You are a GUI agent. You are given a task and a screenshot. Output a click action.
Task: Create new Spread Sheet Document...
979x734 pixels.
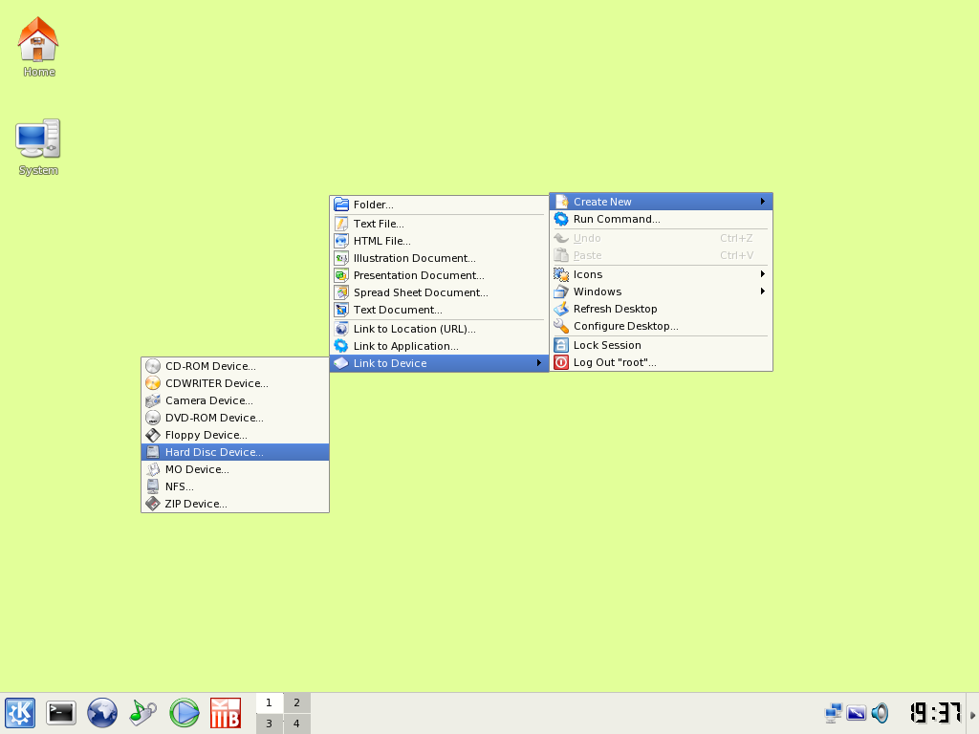[x=439, y=292]
